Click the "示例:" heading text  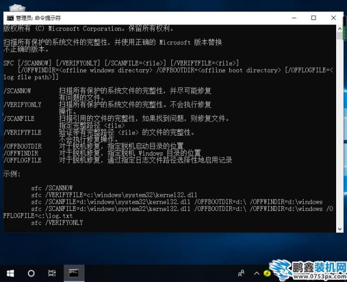(12, 174)
